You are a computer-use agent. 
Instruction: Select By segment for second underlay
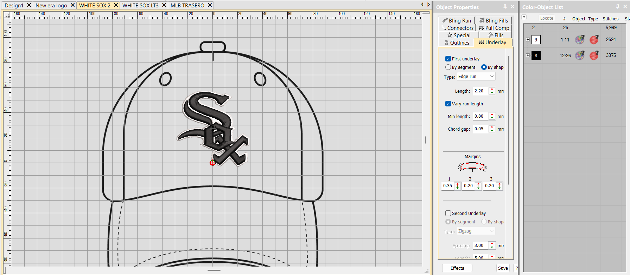[x=448, y=222]
